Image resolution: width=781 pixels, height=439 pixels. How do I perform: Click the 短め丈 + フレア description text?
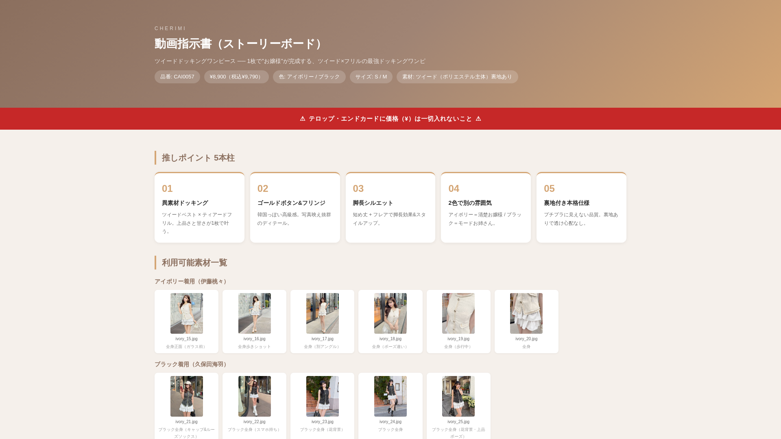[389, 219]
